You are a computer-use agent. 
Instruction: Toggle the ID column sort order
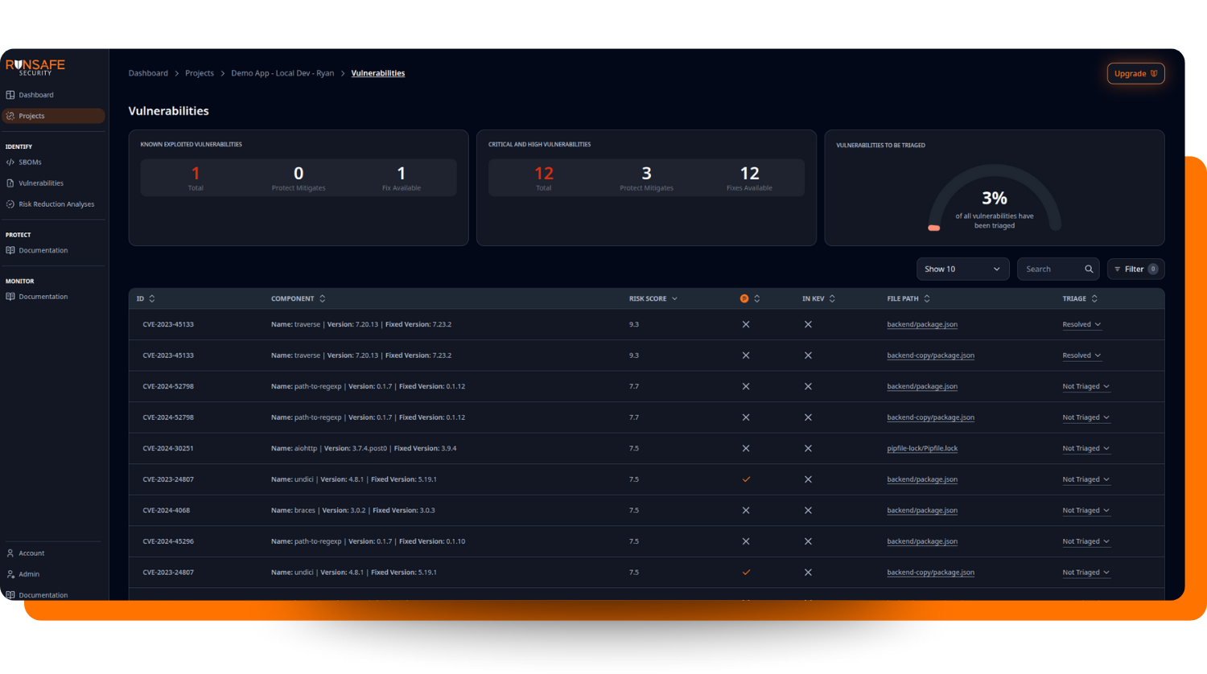click(153, 298)
